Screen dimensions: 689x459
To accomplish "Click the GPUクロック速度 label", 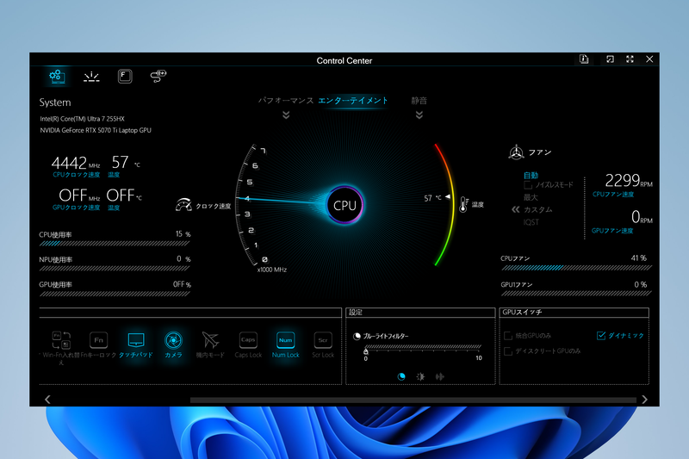I will coord(77,208).
